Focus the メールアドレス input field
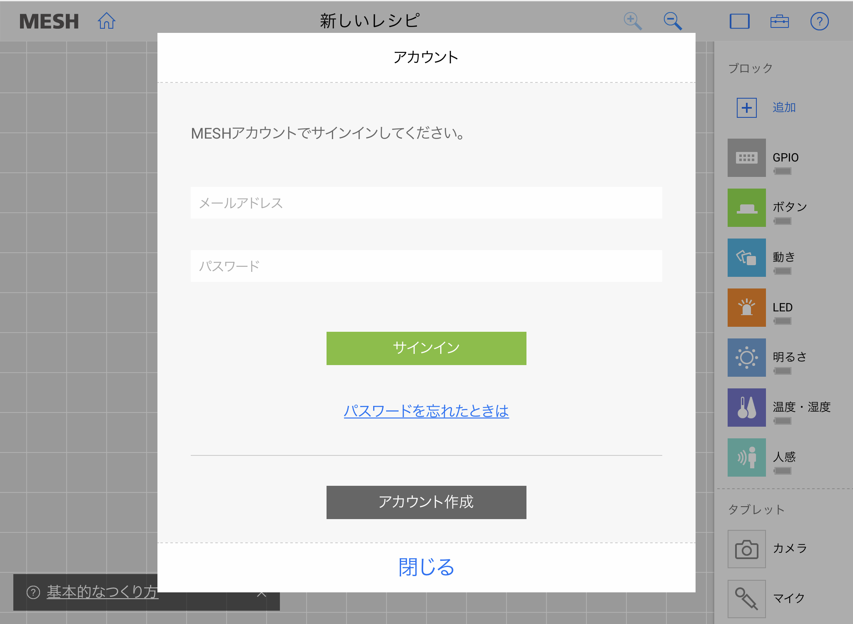This screenshot has height=624, width=853. point(426,203)
